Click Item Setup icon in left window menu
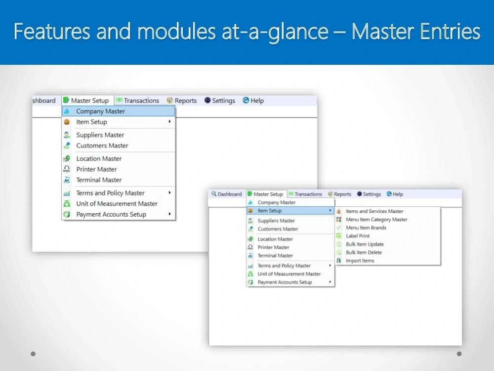The image size is (494, 371). pos(67,122)
